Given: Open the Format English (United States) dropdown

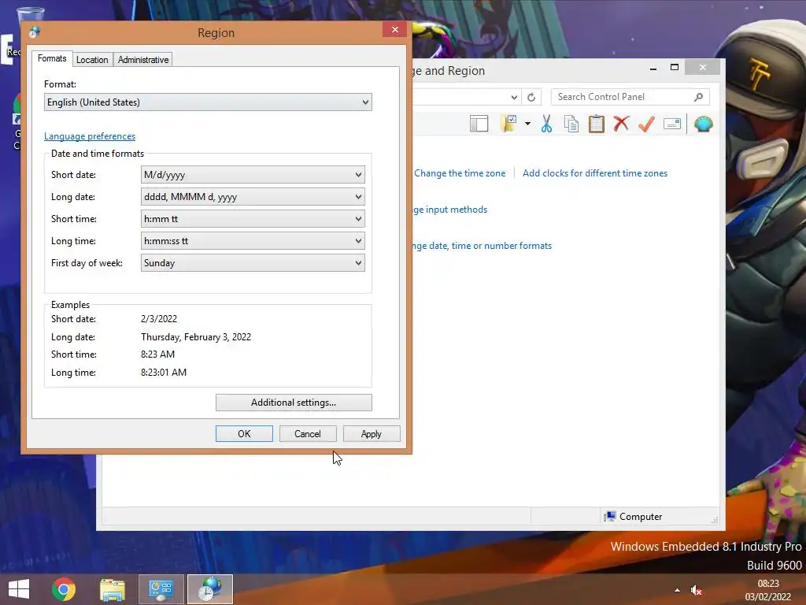Looking at the screenshot, I should point(208,102).
